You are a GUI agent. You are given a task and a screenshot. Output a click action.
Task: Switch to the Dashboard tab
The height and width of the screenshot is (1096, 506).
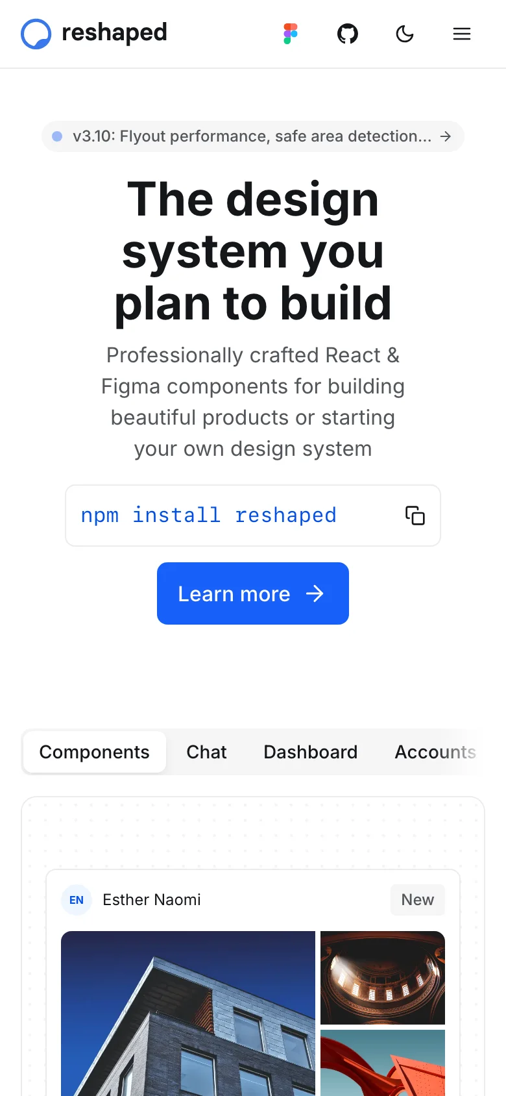[311, 752]
